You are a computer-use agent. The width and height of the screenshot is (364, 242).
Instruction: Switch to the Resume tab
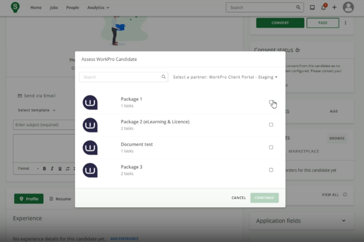point(60,199)
